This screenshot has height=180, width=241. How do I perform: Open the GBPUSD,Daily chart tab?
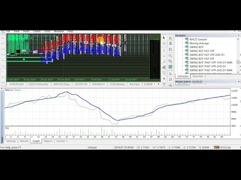pyautogui.click(x=61, y=84)
